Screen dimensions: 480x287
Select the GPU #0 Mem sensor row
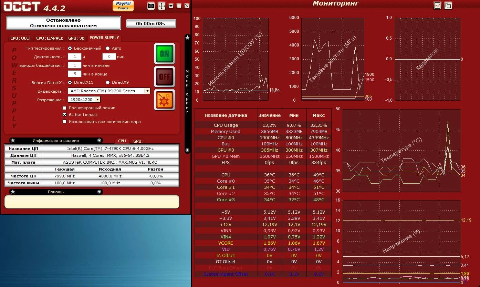263,156
